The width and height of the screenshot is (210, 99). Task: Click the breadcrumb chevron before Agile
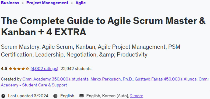coord(72,3)
